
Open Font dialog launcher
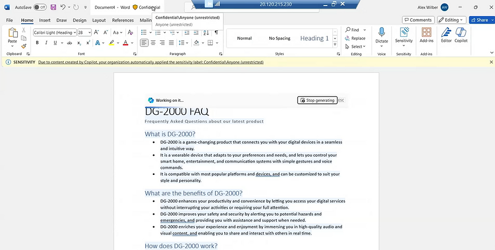pyautogui.click(x=135, y=54)
